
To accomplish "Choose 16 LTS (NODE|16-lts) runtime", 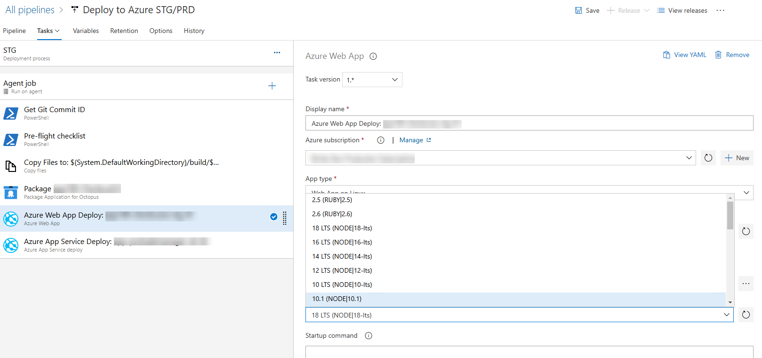I will (x=516, y=242).
